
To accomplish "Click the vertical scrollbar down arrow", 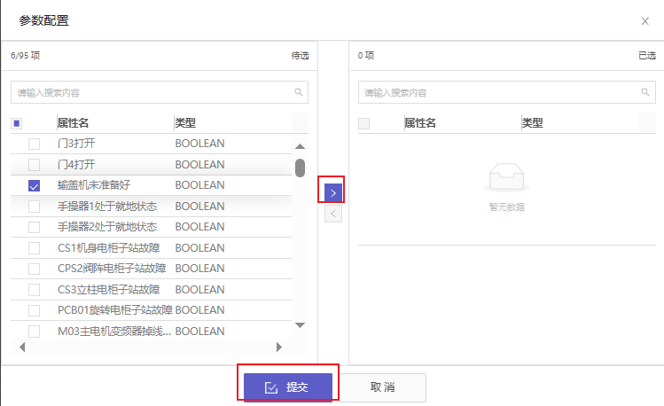I will 300,325.
